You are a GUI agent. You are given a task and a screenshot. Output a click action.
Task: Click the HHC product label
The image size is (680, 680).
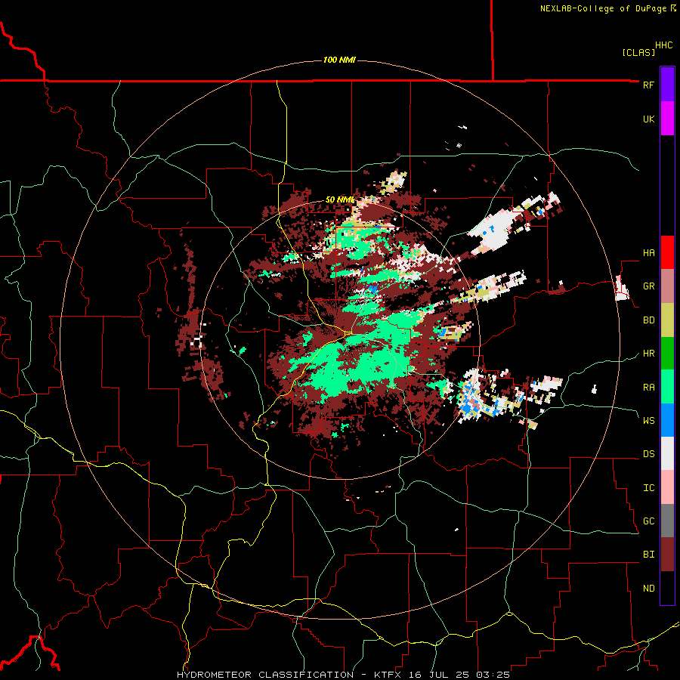click(x=663, y=45)
